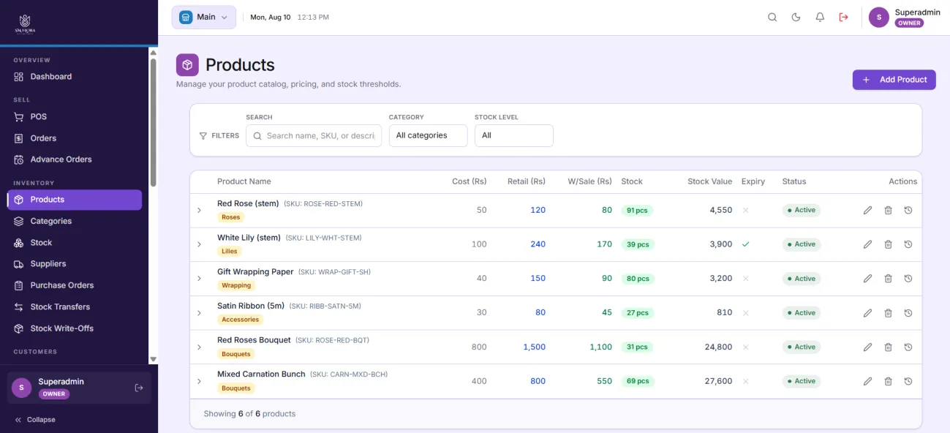Screen dimensions: 950x433
Task: Open the Main branch selector dropdown
Action: tap(204, 17)
